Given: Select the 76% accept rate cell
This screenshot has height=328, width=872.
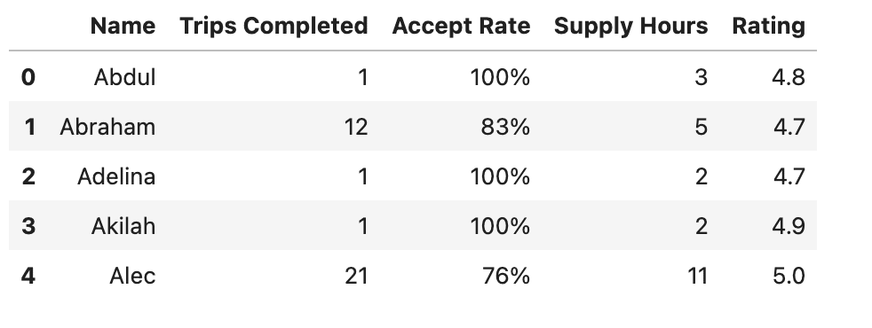Looking at the screenshot, I should point(506,276).
